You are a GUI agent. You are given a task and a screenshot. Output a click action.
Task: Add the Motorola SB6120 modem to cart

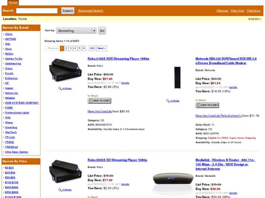point(207,105)
